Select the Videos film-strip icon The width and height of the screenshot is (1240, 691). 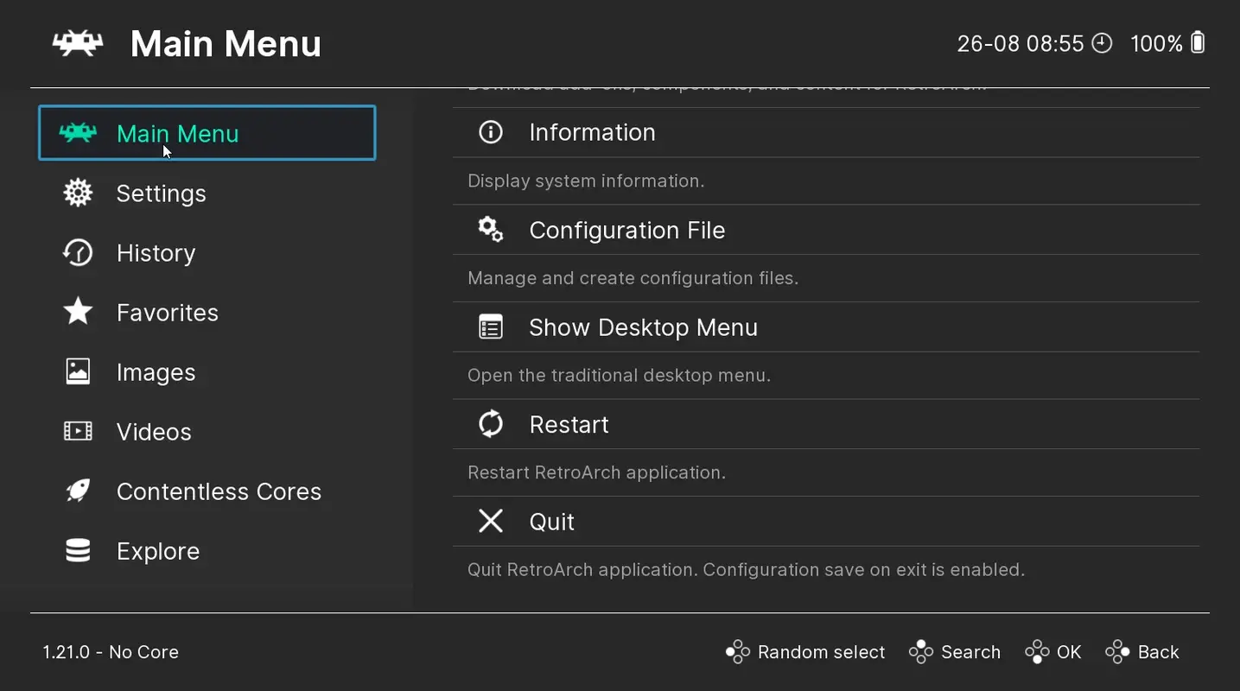(x=77, y=431)
